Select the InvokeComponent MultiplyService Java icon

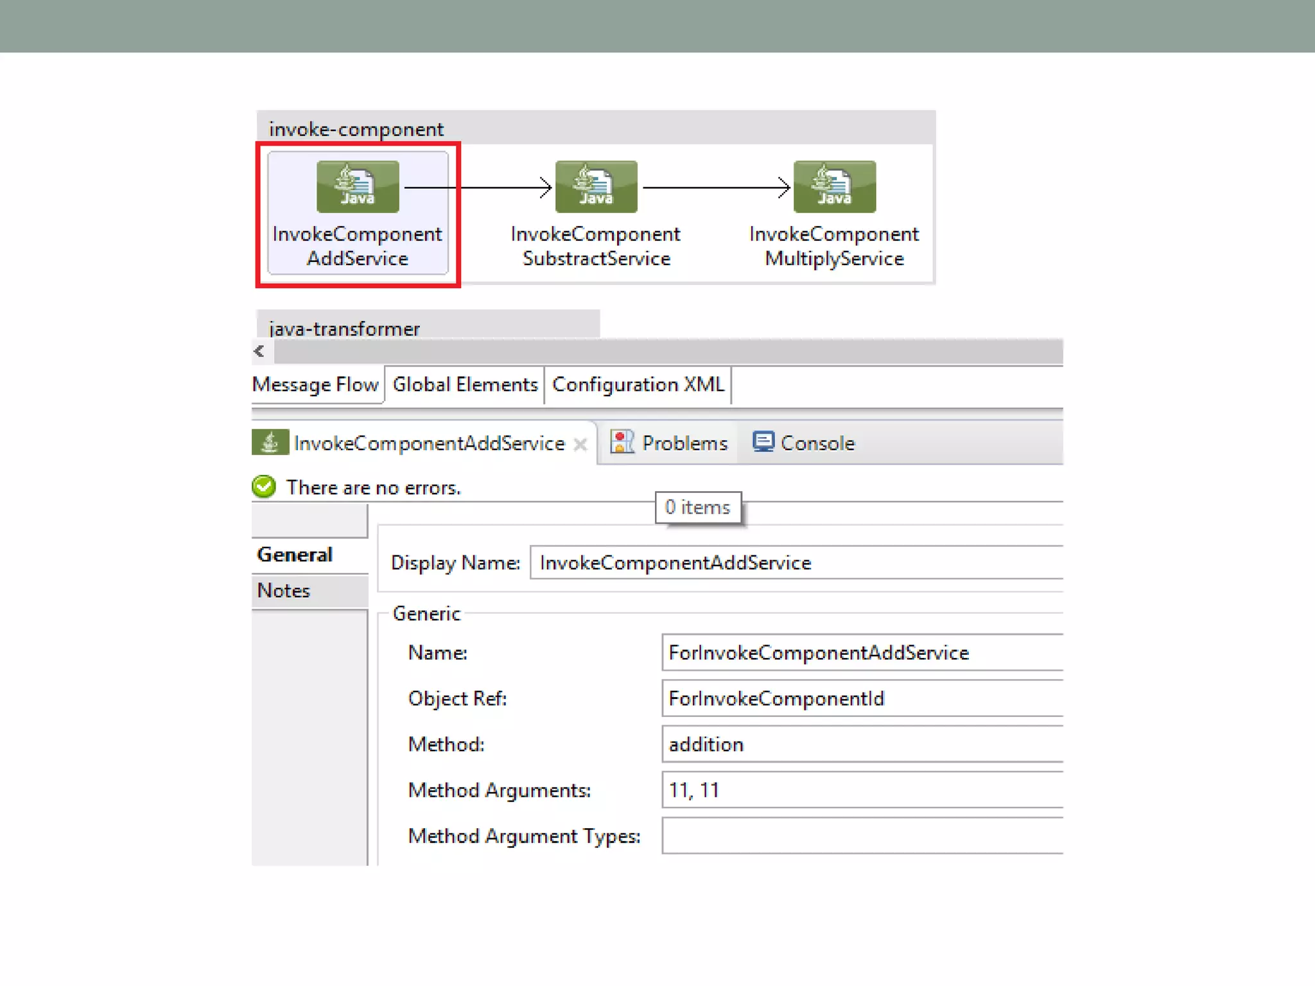pyautogui.click(x=834, y=187)
